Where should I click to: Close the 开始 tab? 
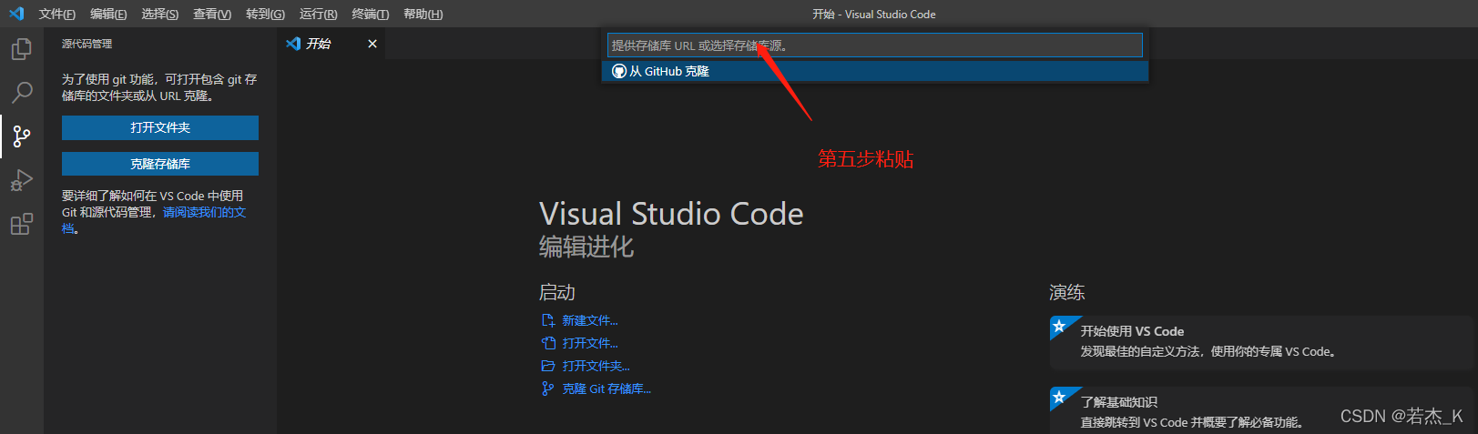pos(372,44)
